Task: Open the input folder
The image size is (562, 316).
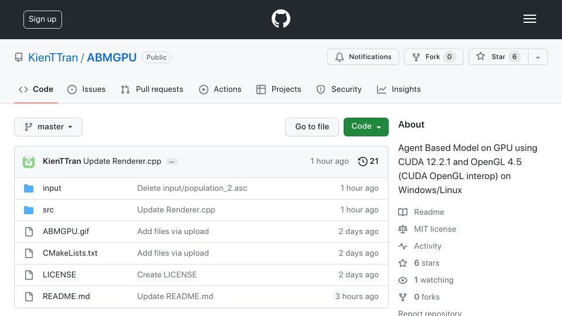Action: pyautogui.click(x=52, y=188)
